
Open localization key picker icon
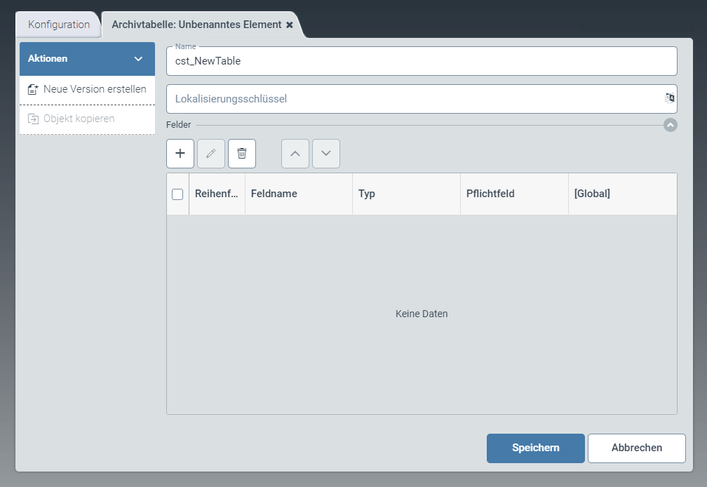pos(669,98)
